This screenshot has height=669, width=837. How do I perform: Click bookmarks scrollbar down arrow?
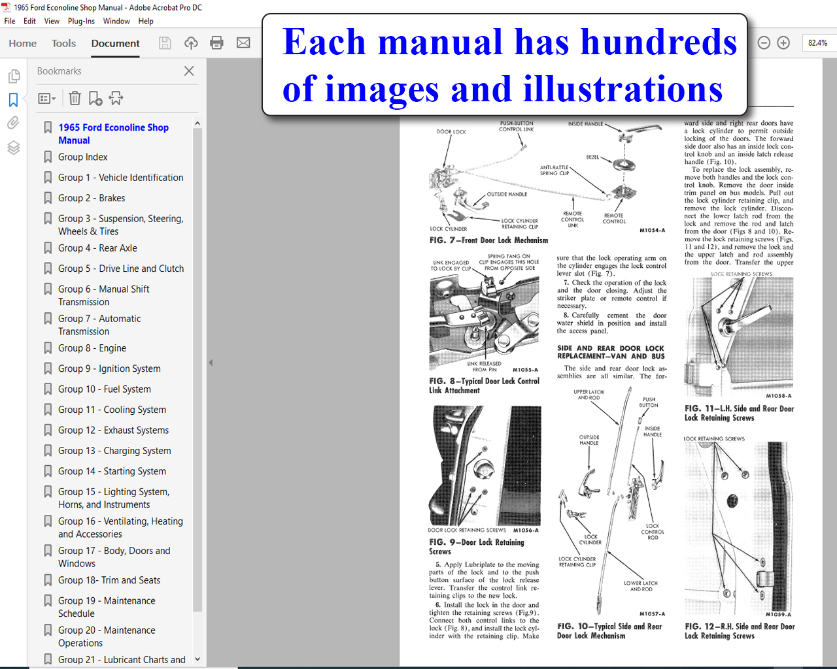click(197, 659)
